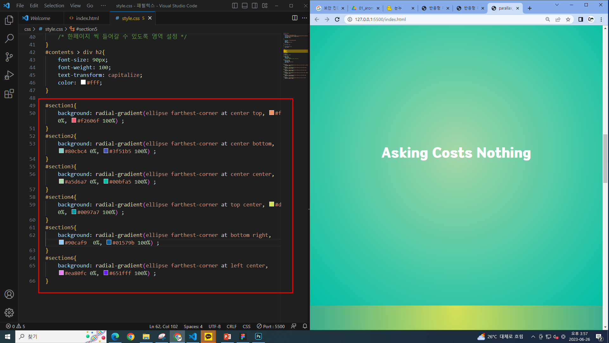Split the editor to the right
This screenshot has width=609, height=343.
(x=295, y=18)
